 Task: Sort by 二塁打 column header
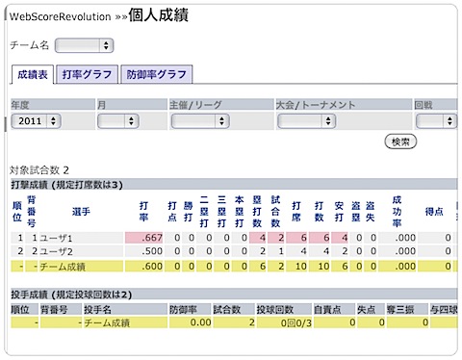[204, 212]
